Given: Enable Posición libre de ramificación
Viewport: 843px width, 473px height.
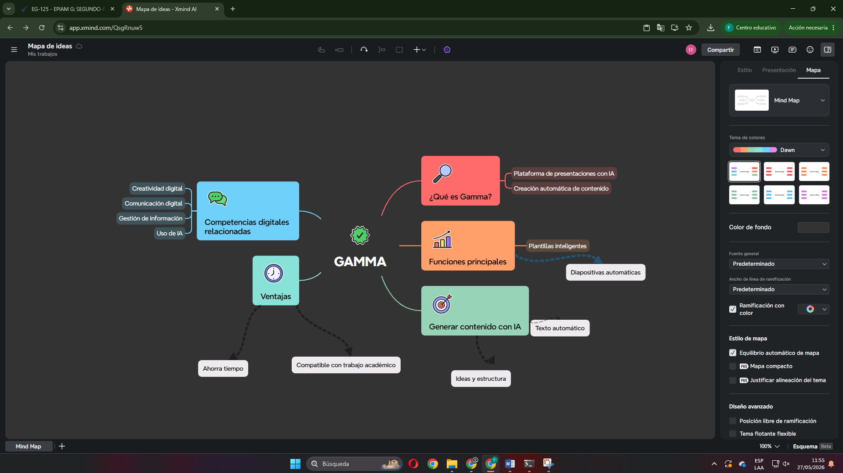Looking at the screenshot, I should (x=732, y=421).
